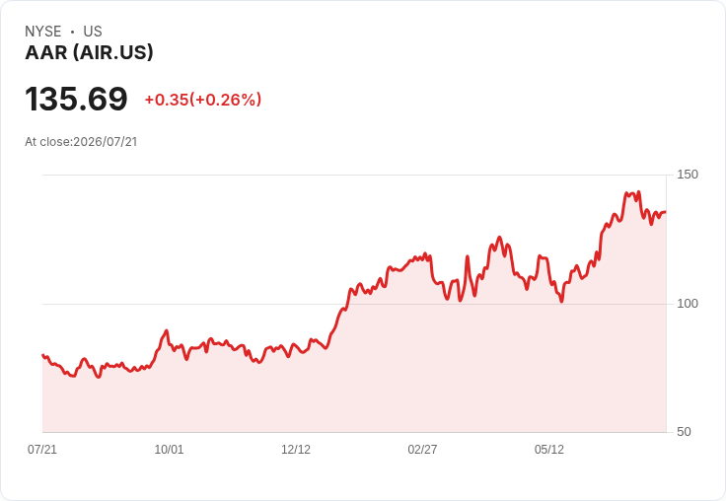This screenshot has height=501, width=726.
Task: Click the 12/12 x-axis date label
Action: tap(296, 449)
